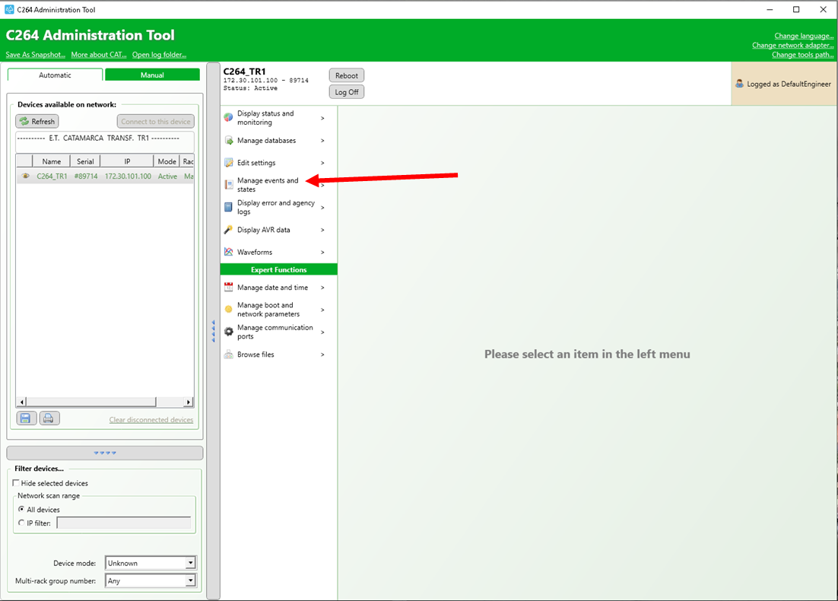Expand the Manage date and time chevron
This screenshot has width=838, height=601.
tap(322, 287)
